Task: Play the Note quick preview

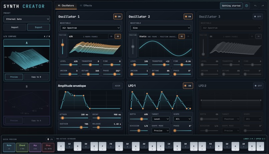Action: tap(9, 147)
